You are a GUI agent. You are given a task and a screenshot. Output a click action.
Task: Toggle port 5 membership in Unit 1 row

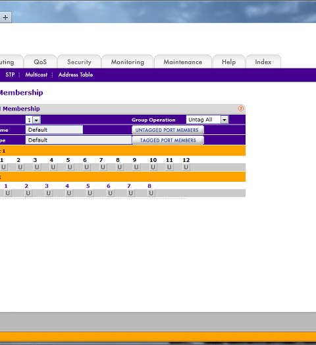coord(70,167)
